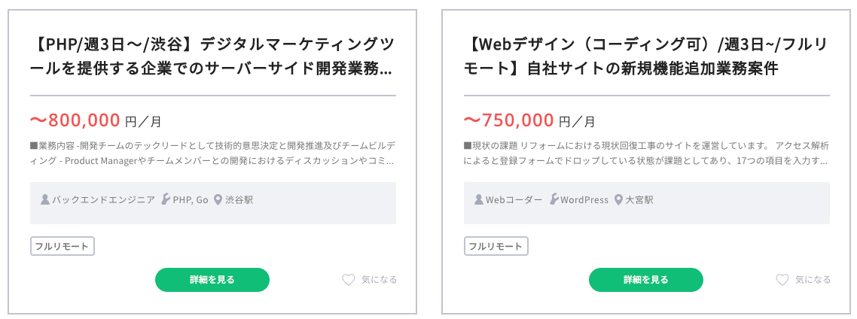Click the location pin beside 大宮駅
Image resolution: width=857 pixels, height=319 pixels.
(x=619, y=200)
